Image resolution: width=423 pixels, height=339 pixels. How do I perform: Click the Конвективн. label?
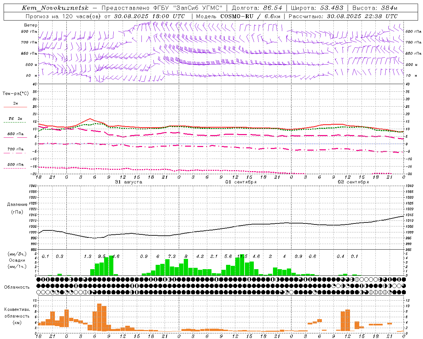(x=17, y=310)
